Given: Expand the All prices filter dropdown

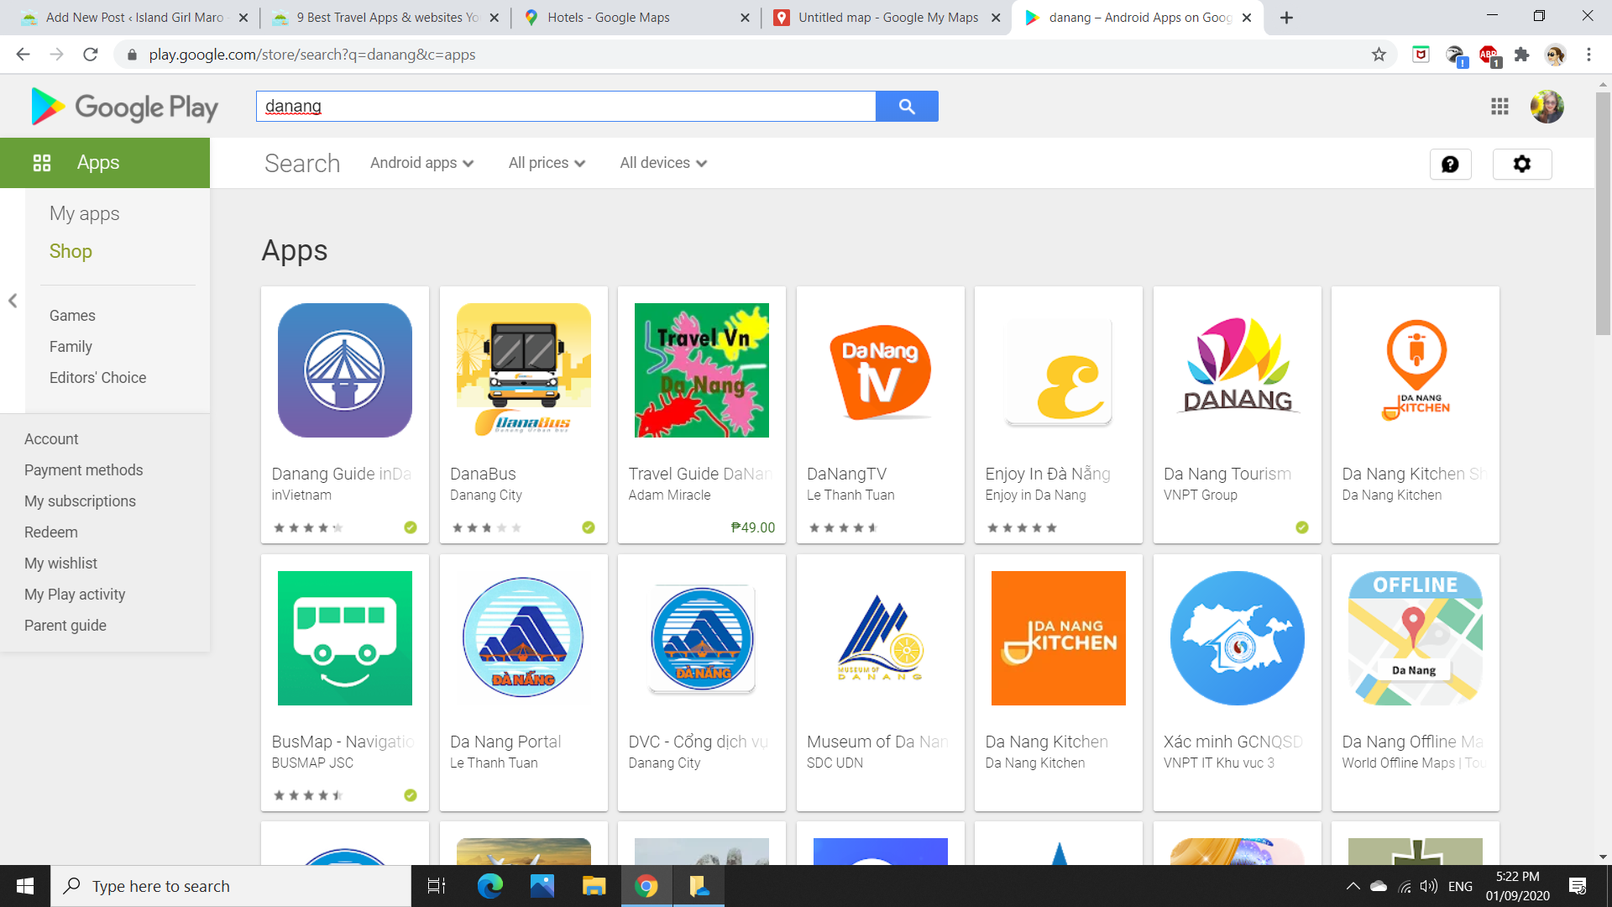Looking at the screenshot, I should [547, 163].
